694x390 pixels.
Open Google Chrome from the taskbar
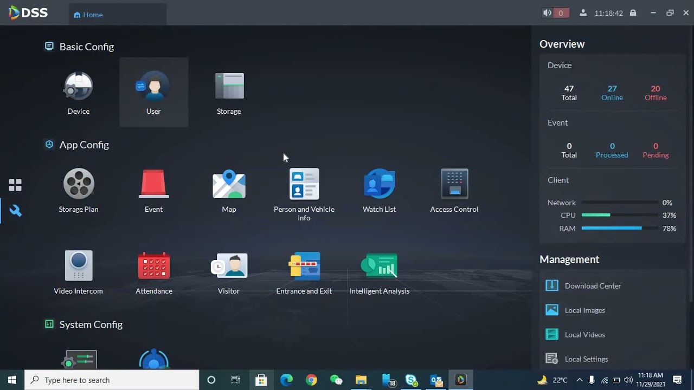pos(311,380)
